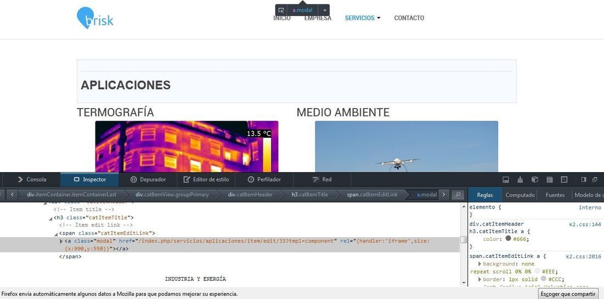Open the Modelo de caja tab
Screen dimensions: 604x299
pos(589,195)
